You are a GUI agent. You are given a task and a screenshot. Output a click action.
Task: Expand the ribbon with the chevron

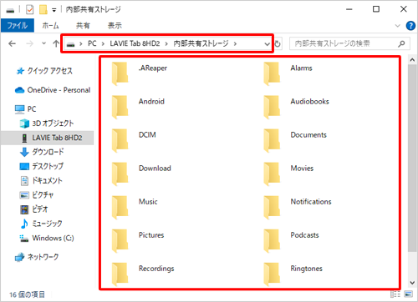[x=398, y=26]
